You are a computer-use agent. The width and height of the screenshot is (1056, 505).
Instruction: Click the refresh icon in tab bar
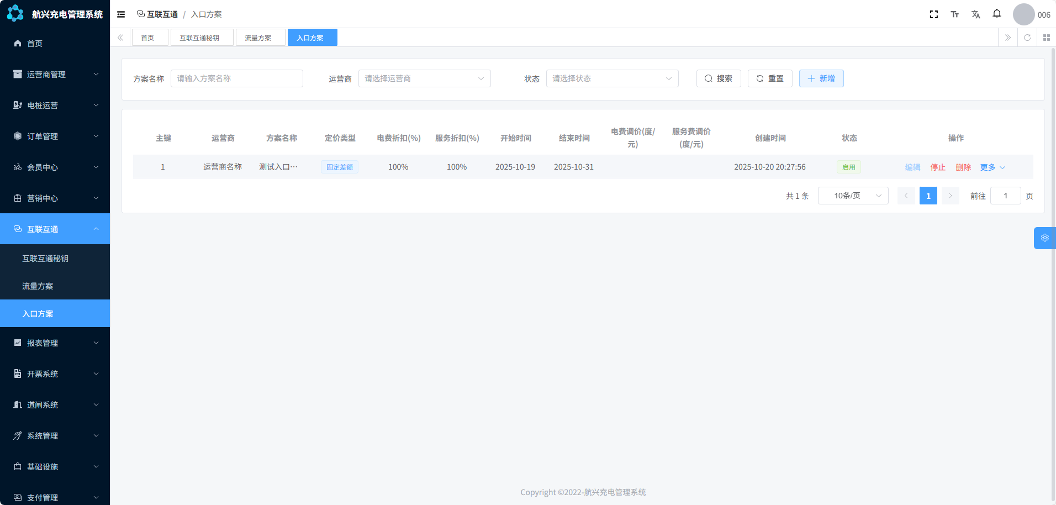pos(1027,38)
